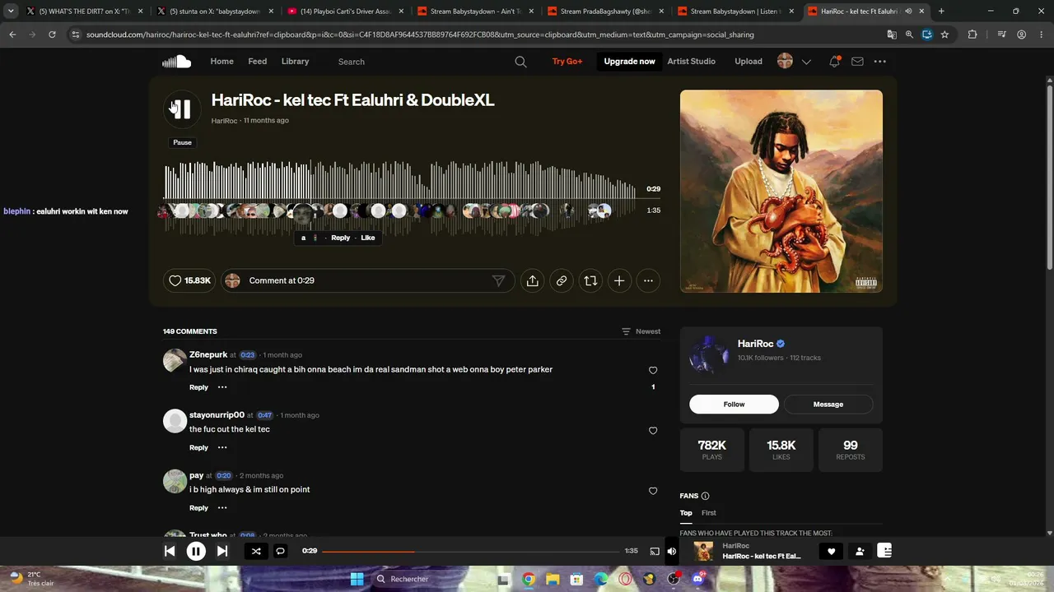The width and height of the screenshot is (1054, 592).
Task: Open the track's more options menu
Action: (648, 280)
